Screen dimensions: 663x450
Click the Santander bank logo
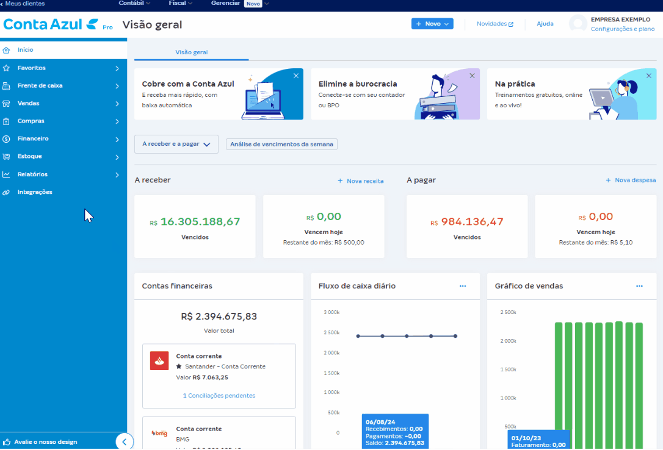click(159, 361)
